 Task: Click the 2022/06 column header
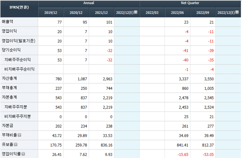(177, 13)
